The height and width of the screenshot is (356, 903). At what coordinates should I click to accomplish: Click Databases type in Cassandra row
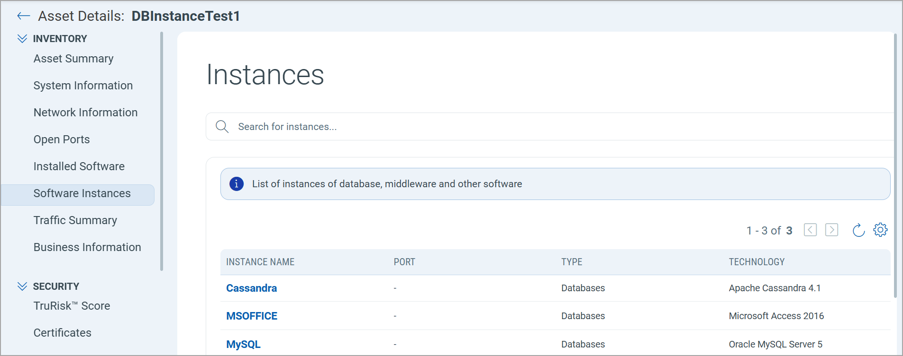point(583,288)
